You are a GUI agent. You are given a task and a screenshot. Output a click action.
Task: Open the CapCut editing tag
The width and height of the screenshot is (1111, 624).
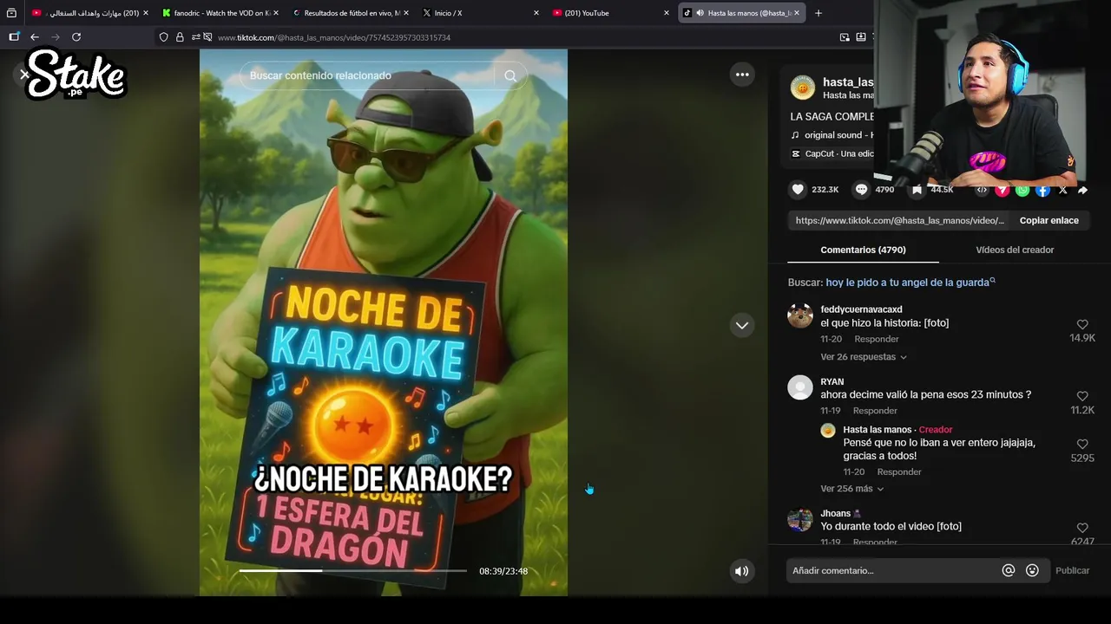832,153
